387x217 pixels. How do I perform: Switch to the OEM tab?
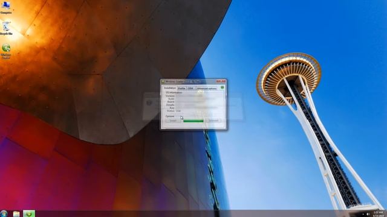pos(190,88)
